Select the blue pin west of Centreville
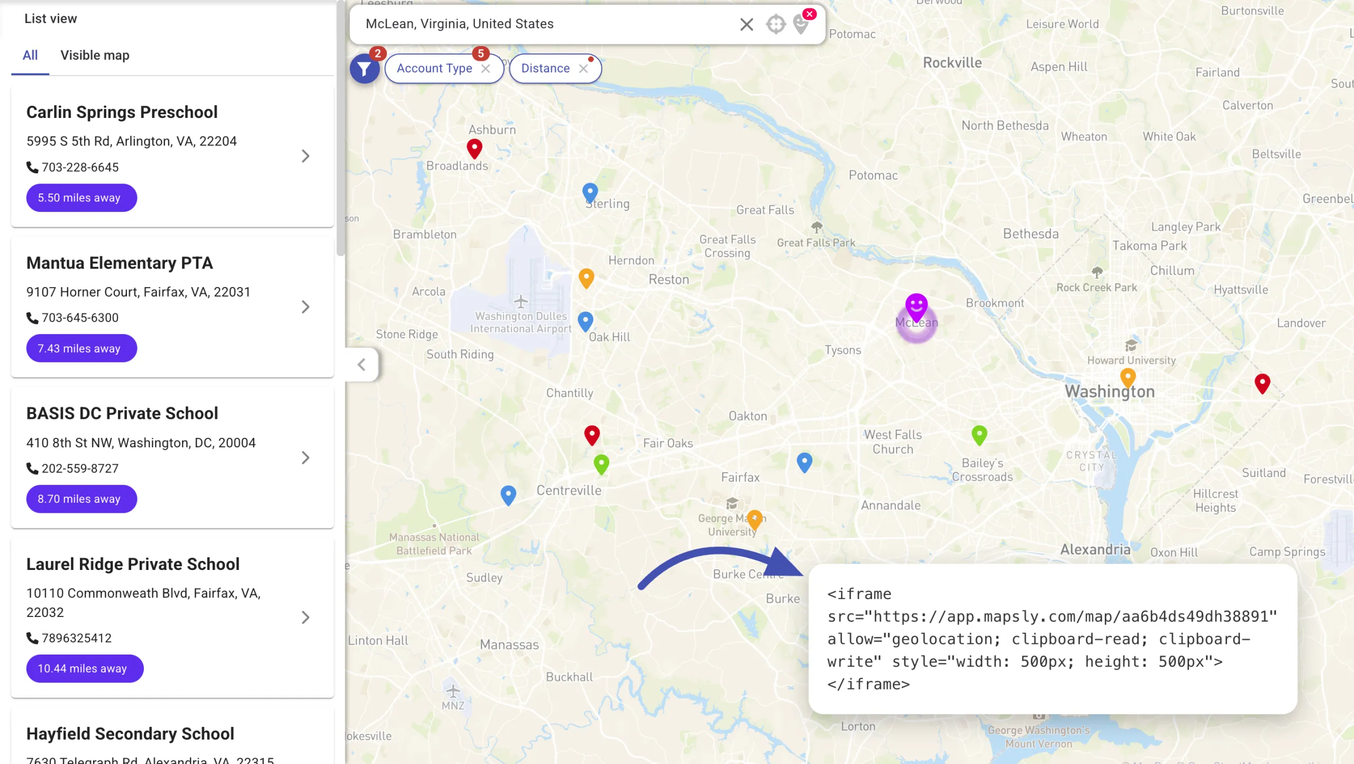The image size is (1354, 764). [508, 496]
